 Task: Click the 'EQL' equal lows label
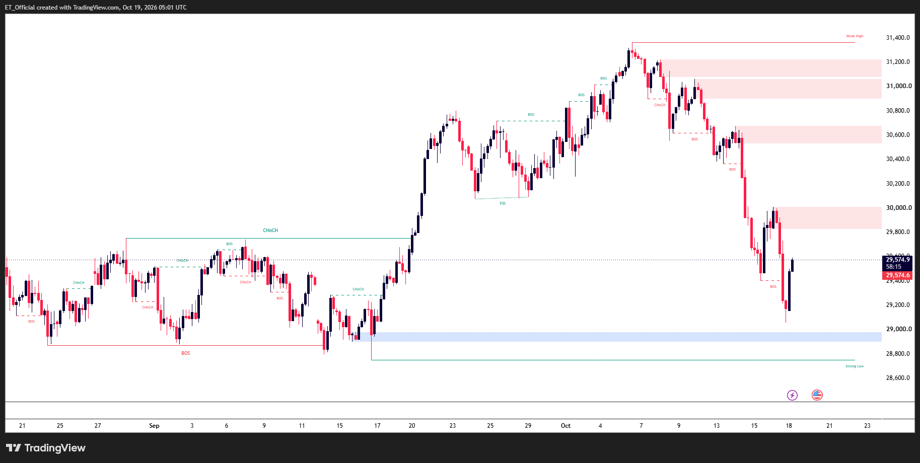pos(503,203)
